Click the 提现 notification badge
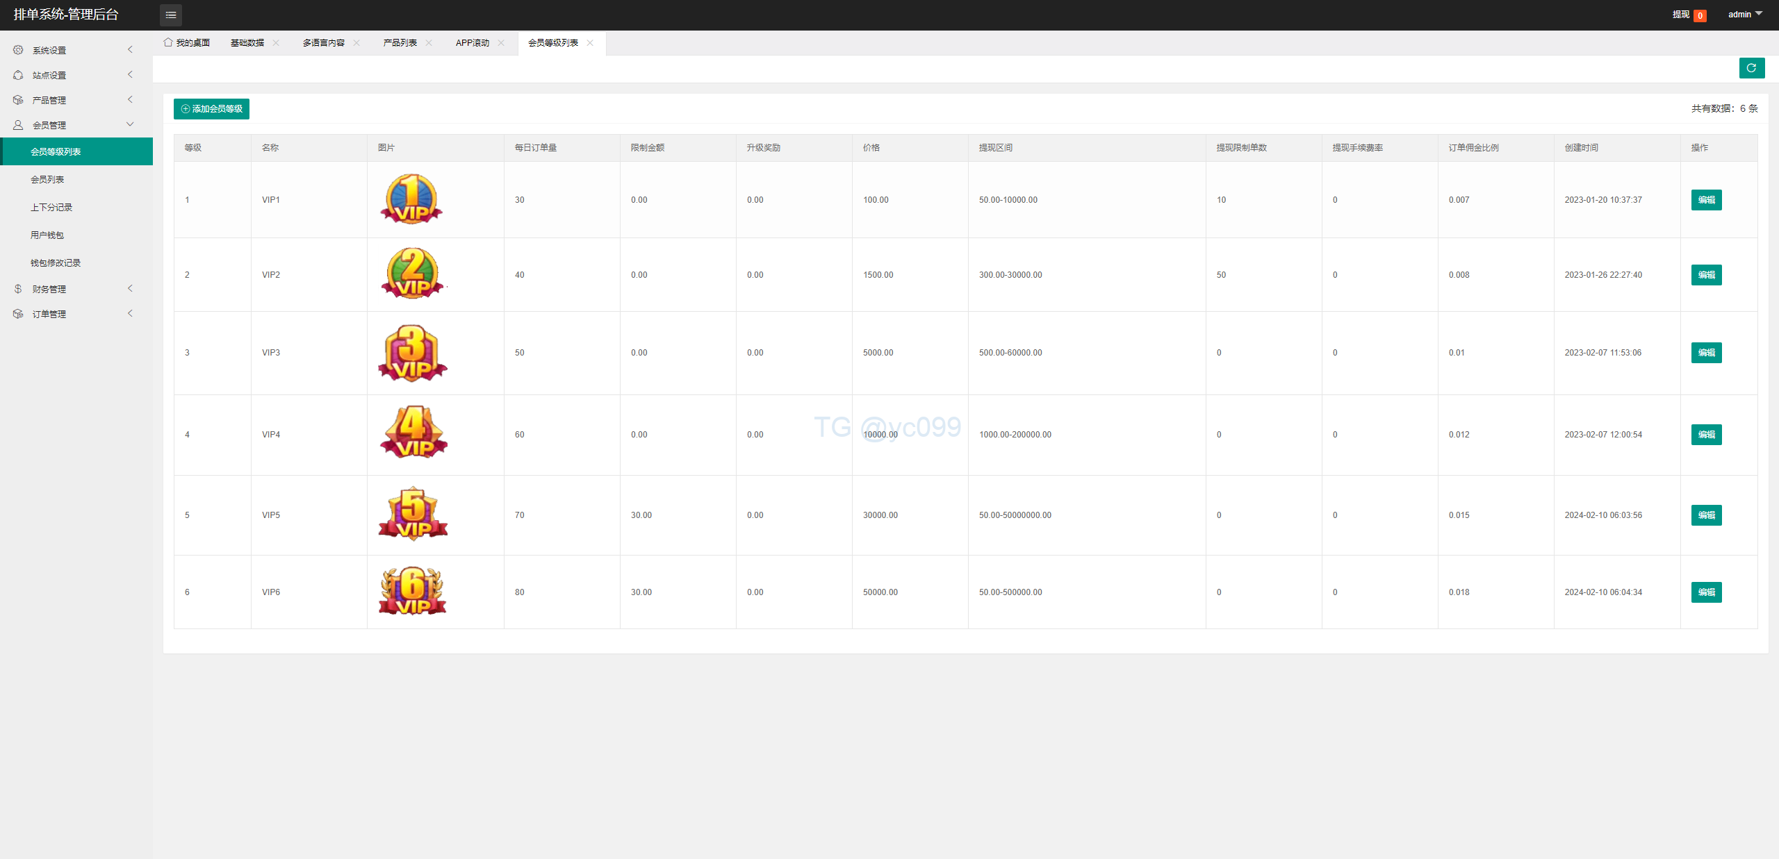Image resolution: width=1779 pixels, height=859 pixels. (x=1700, y=15)
